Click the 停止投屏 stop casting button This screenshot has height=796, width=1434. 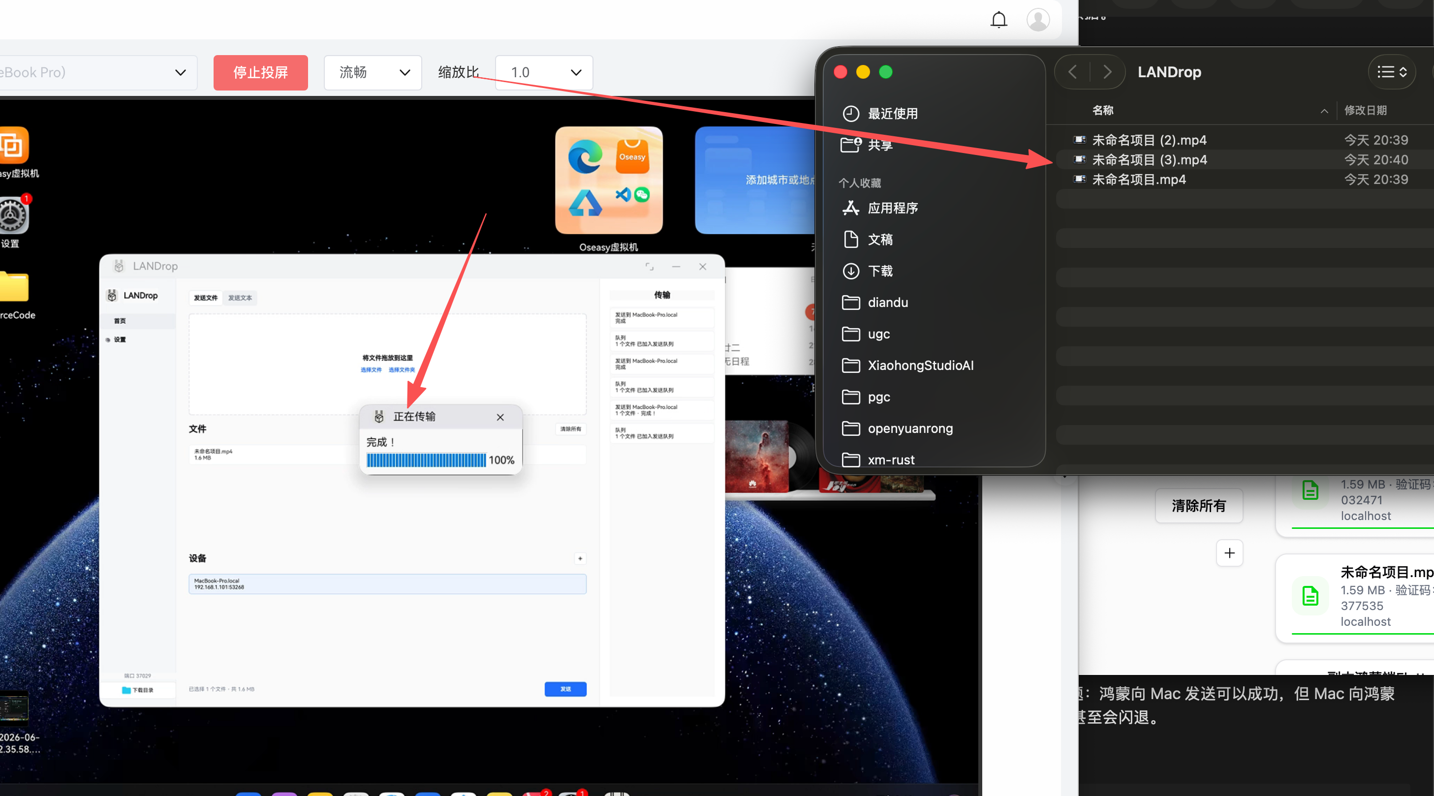click(260, 72)
